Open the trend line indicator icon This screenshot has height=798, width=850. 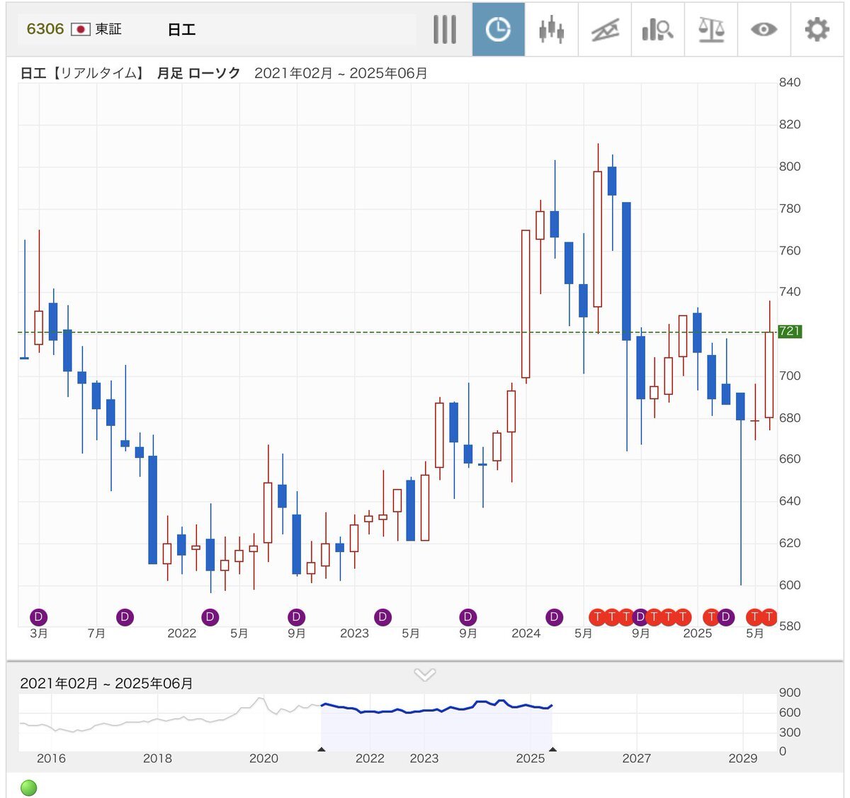pos(605,30)
